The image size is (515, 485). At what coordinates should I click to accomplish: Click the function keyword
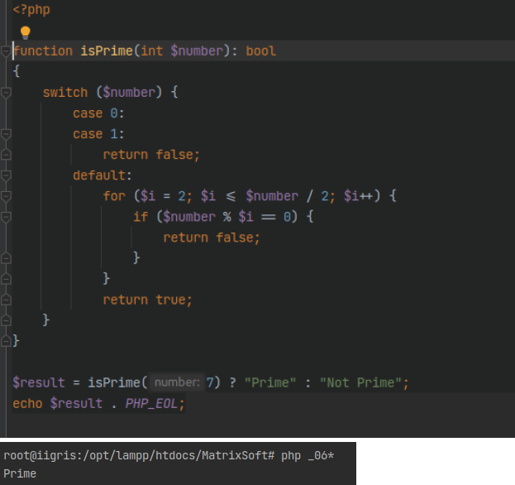click(x=43, y=51)
